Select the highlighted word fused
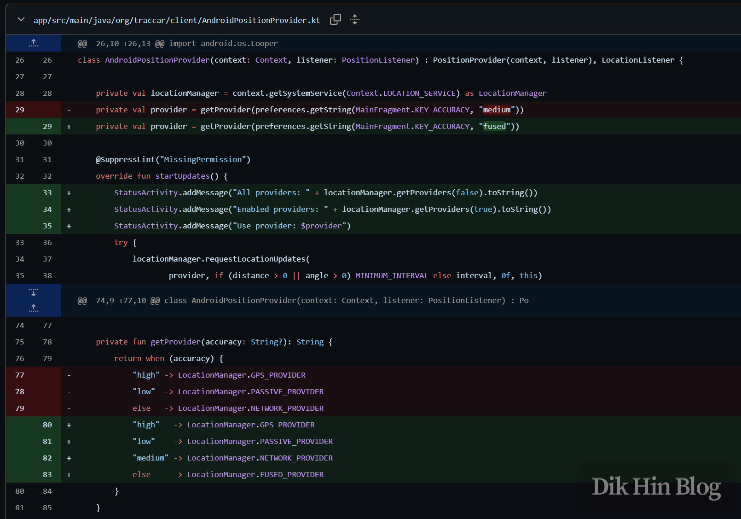 [x=494, y=126]
